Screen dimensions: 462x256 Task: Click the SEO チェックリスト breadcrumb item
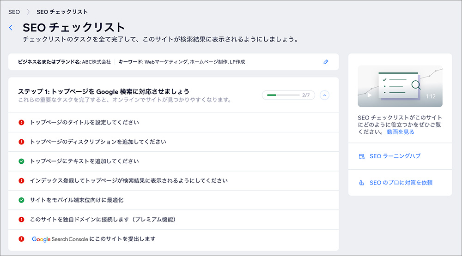coord(62,12)
